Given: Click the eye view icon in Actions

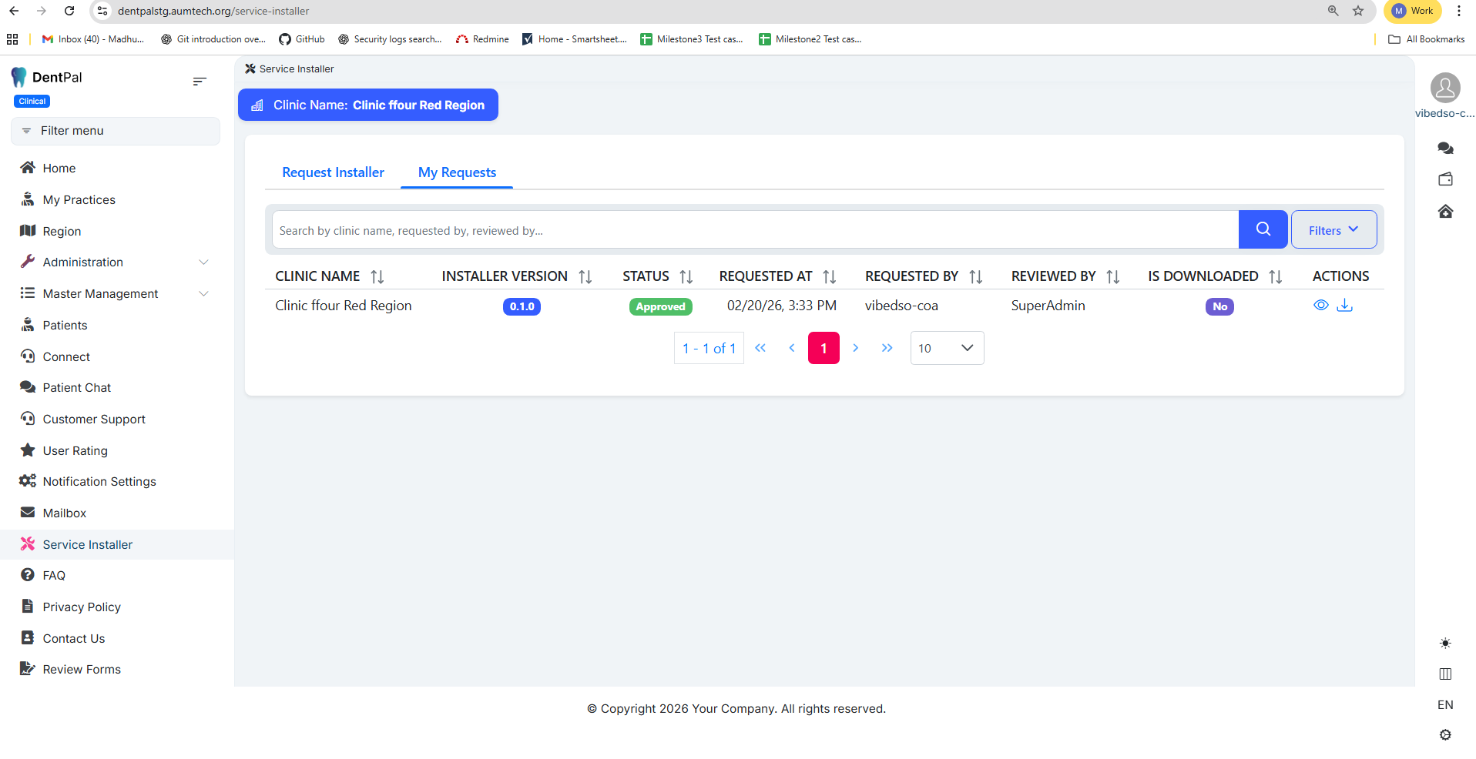Looking at the screenshot, I should [1320, 306].
